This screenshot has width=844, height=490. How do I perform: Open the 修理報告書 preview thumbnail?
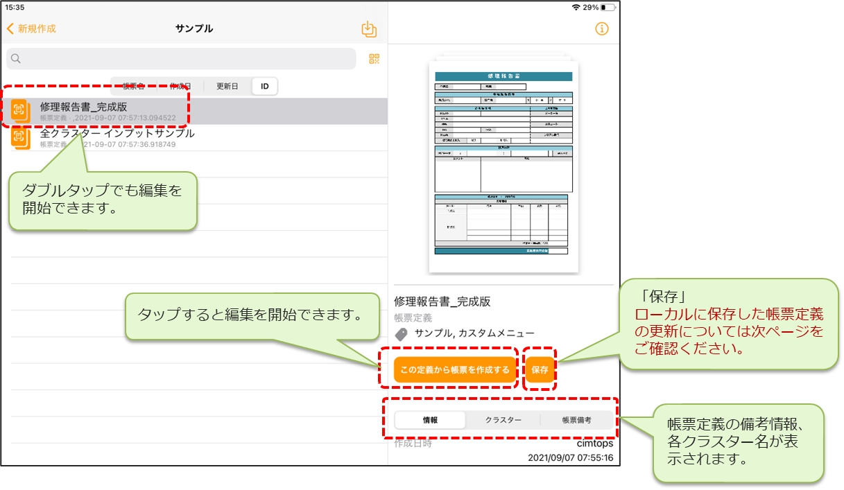[x=503, y=165]
